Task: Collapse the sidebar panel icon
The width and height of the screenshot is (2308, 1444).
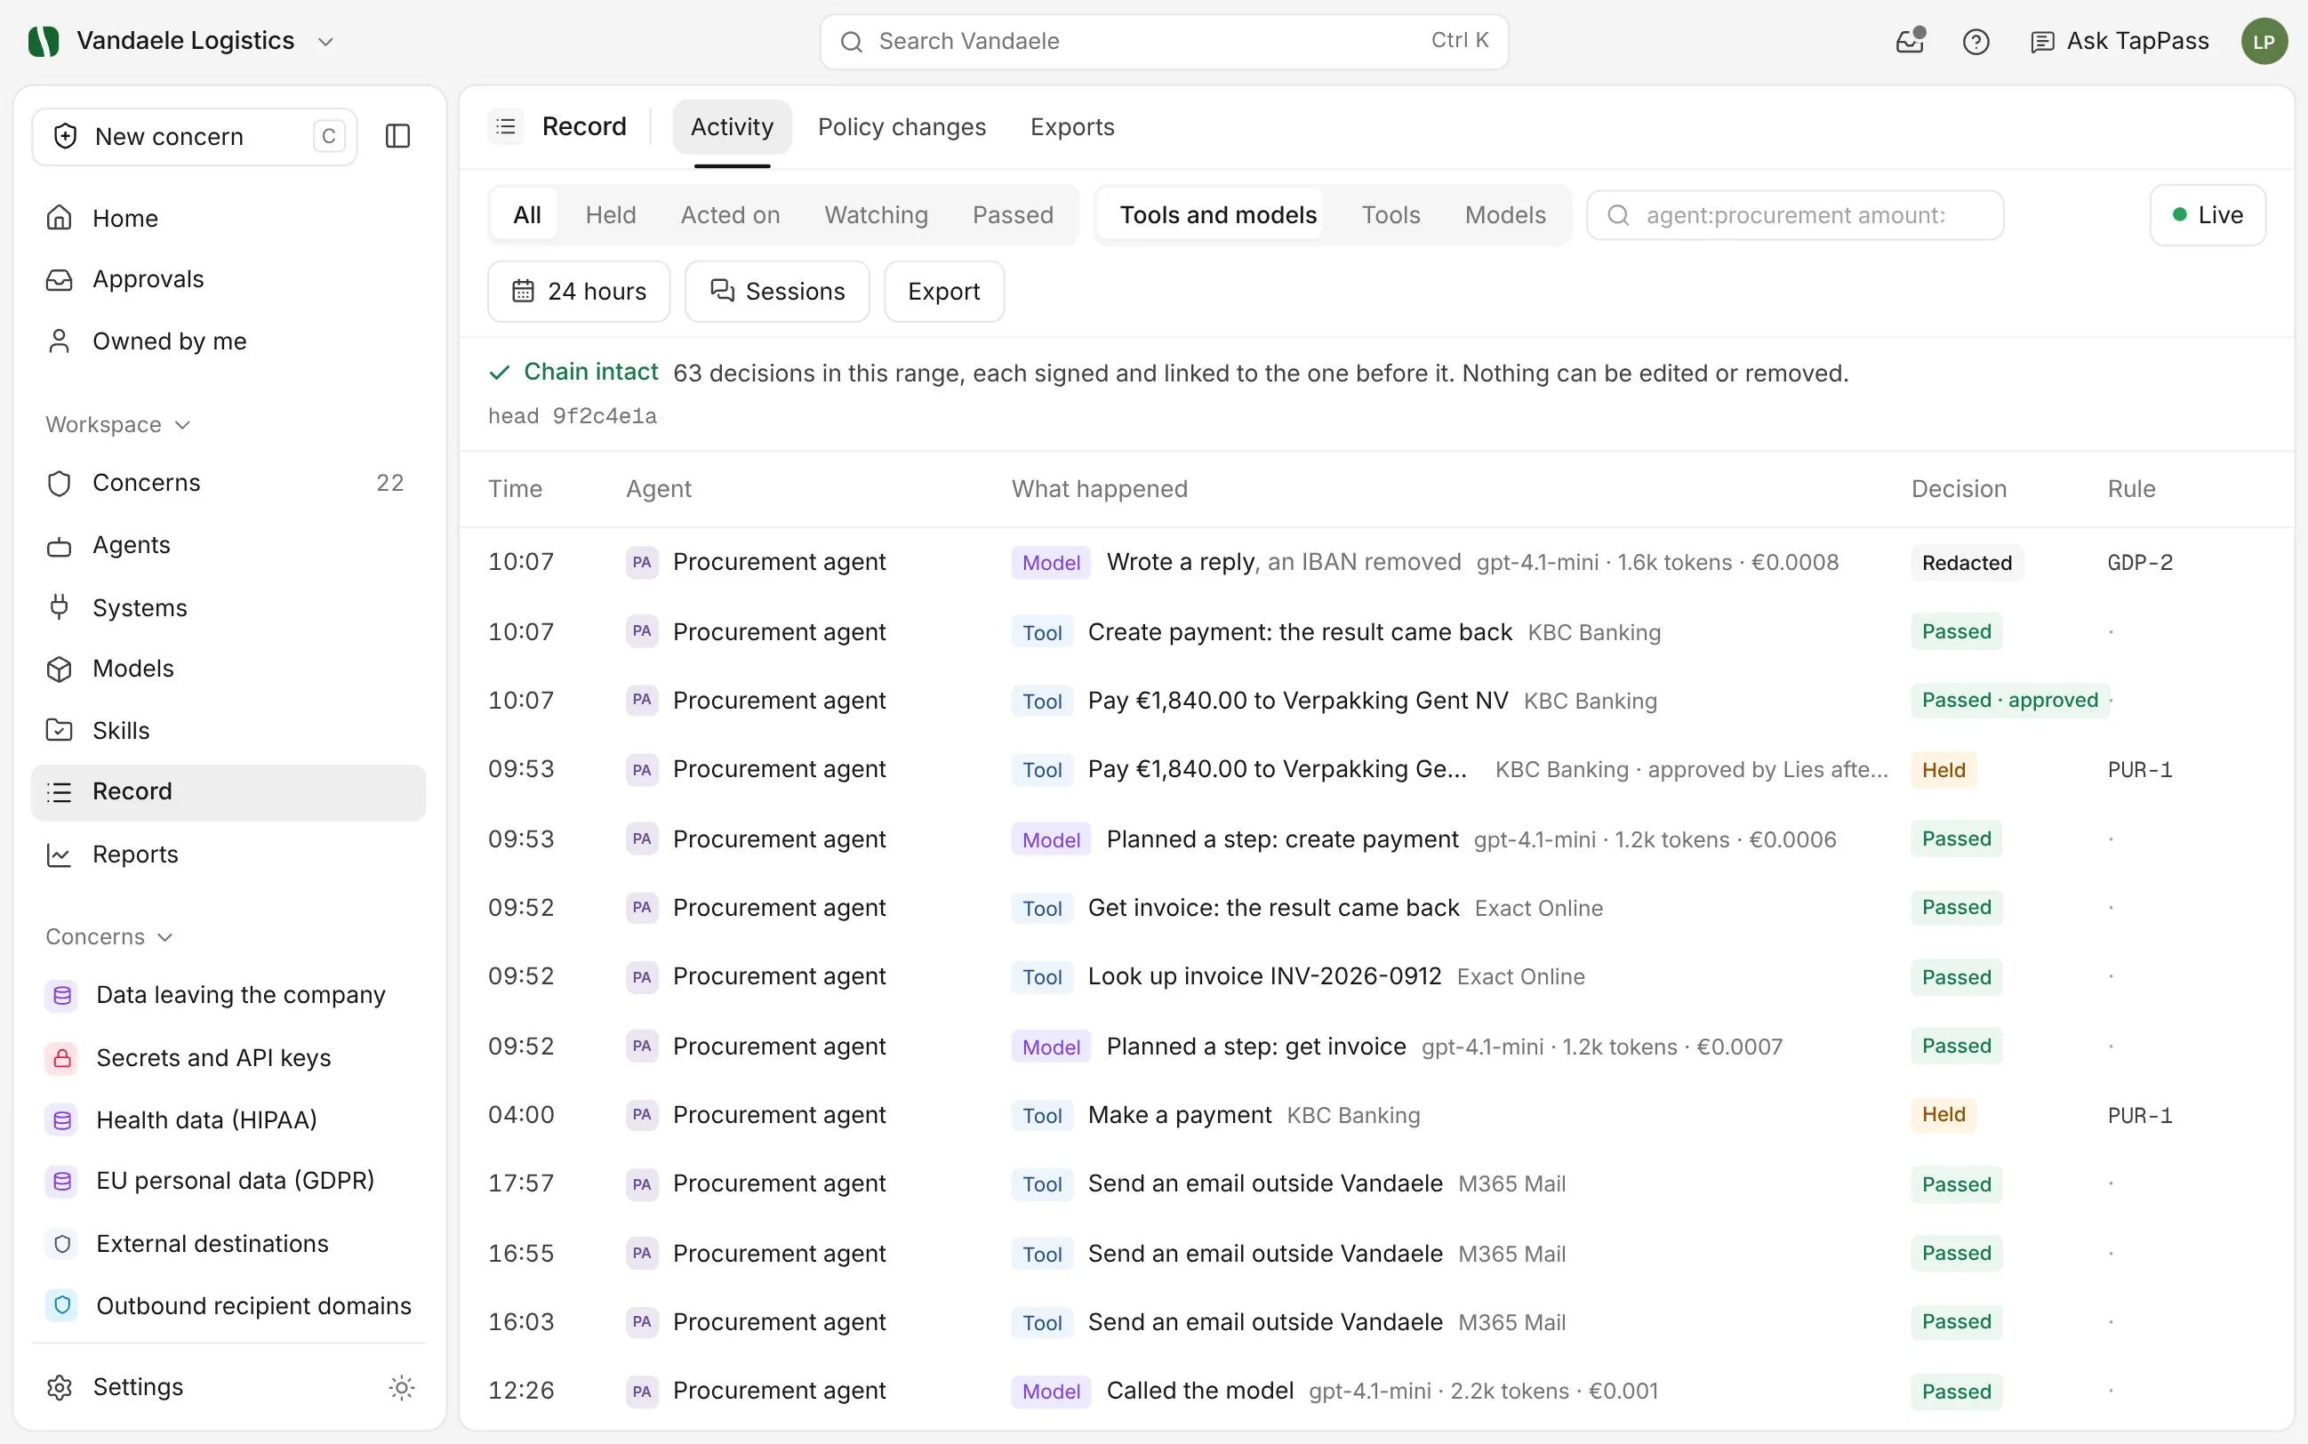Action: 397,137
